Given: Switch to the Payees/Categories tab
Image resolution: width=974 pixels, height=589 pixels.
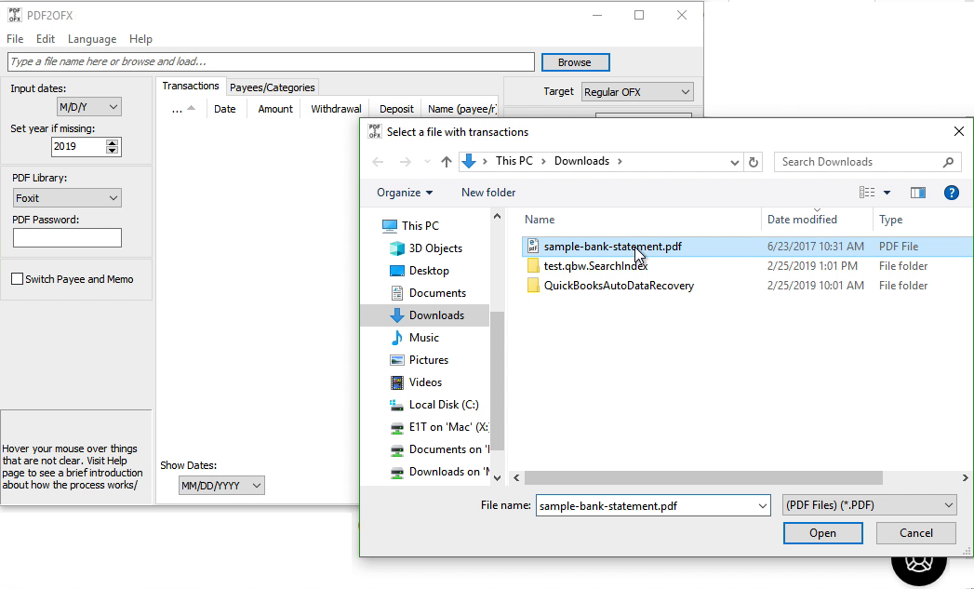Looking at the screenshot, I should click(x=272, y=87).
